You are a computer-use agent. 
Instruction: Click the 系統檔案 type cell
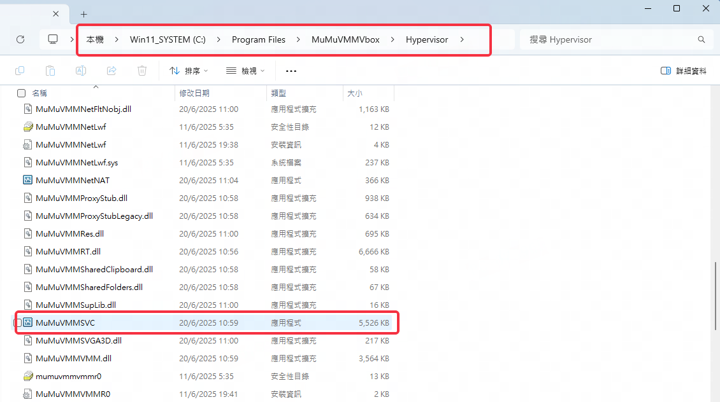[x=286, y=162]
